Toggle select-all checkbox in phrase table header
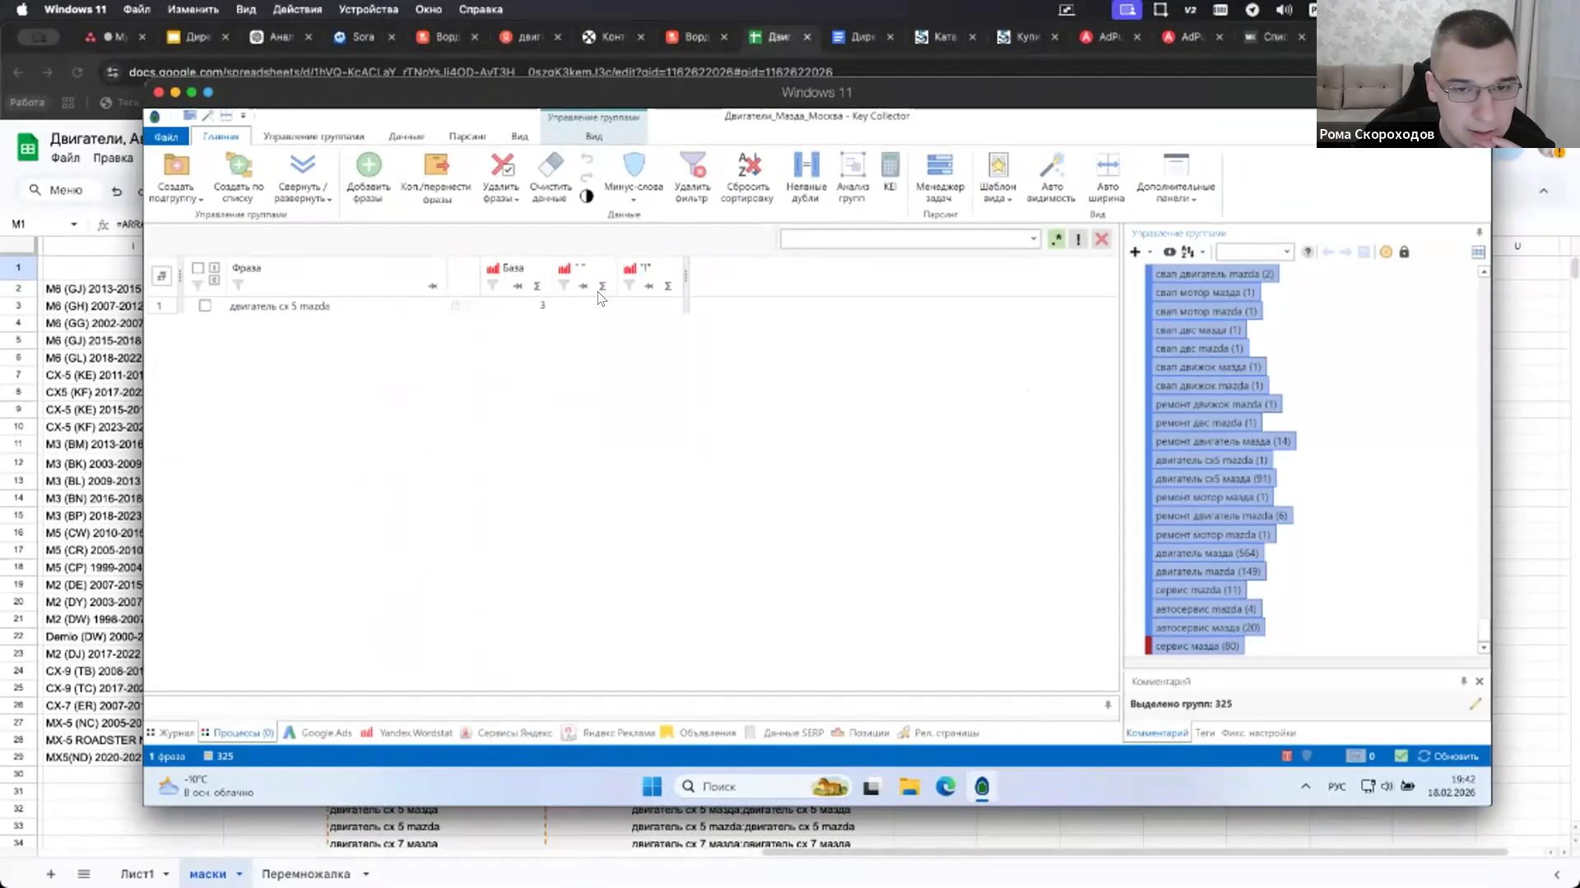 point(197,268)
